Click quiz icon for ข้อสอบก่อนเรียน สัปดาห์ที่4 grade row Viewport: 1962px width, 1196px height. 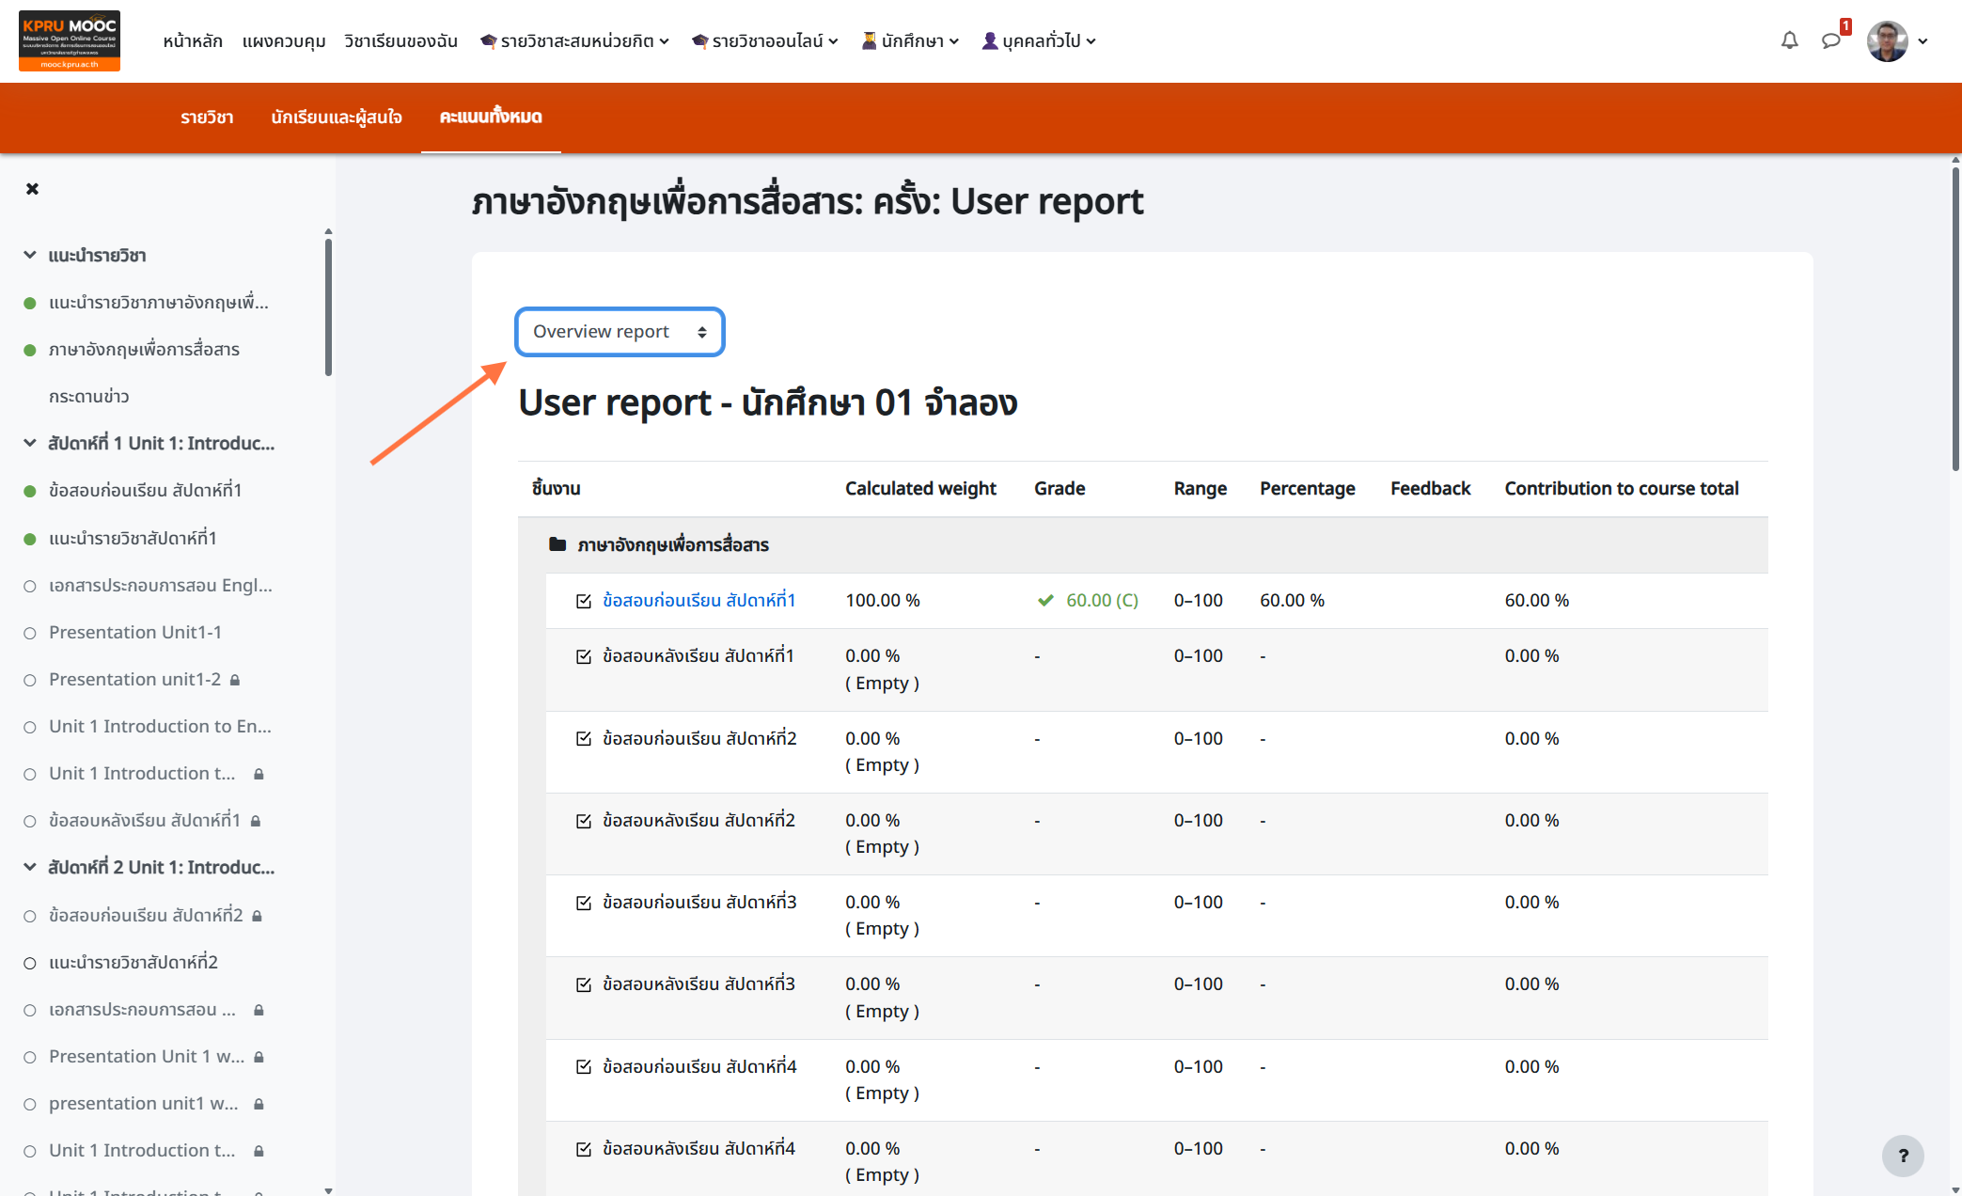[x=584, y=1067]
